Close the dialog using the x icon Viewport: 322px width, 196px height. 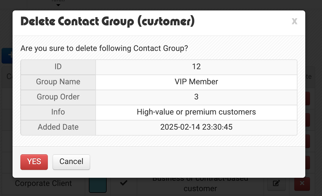coord(295,21)
